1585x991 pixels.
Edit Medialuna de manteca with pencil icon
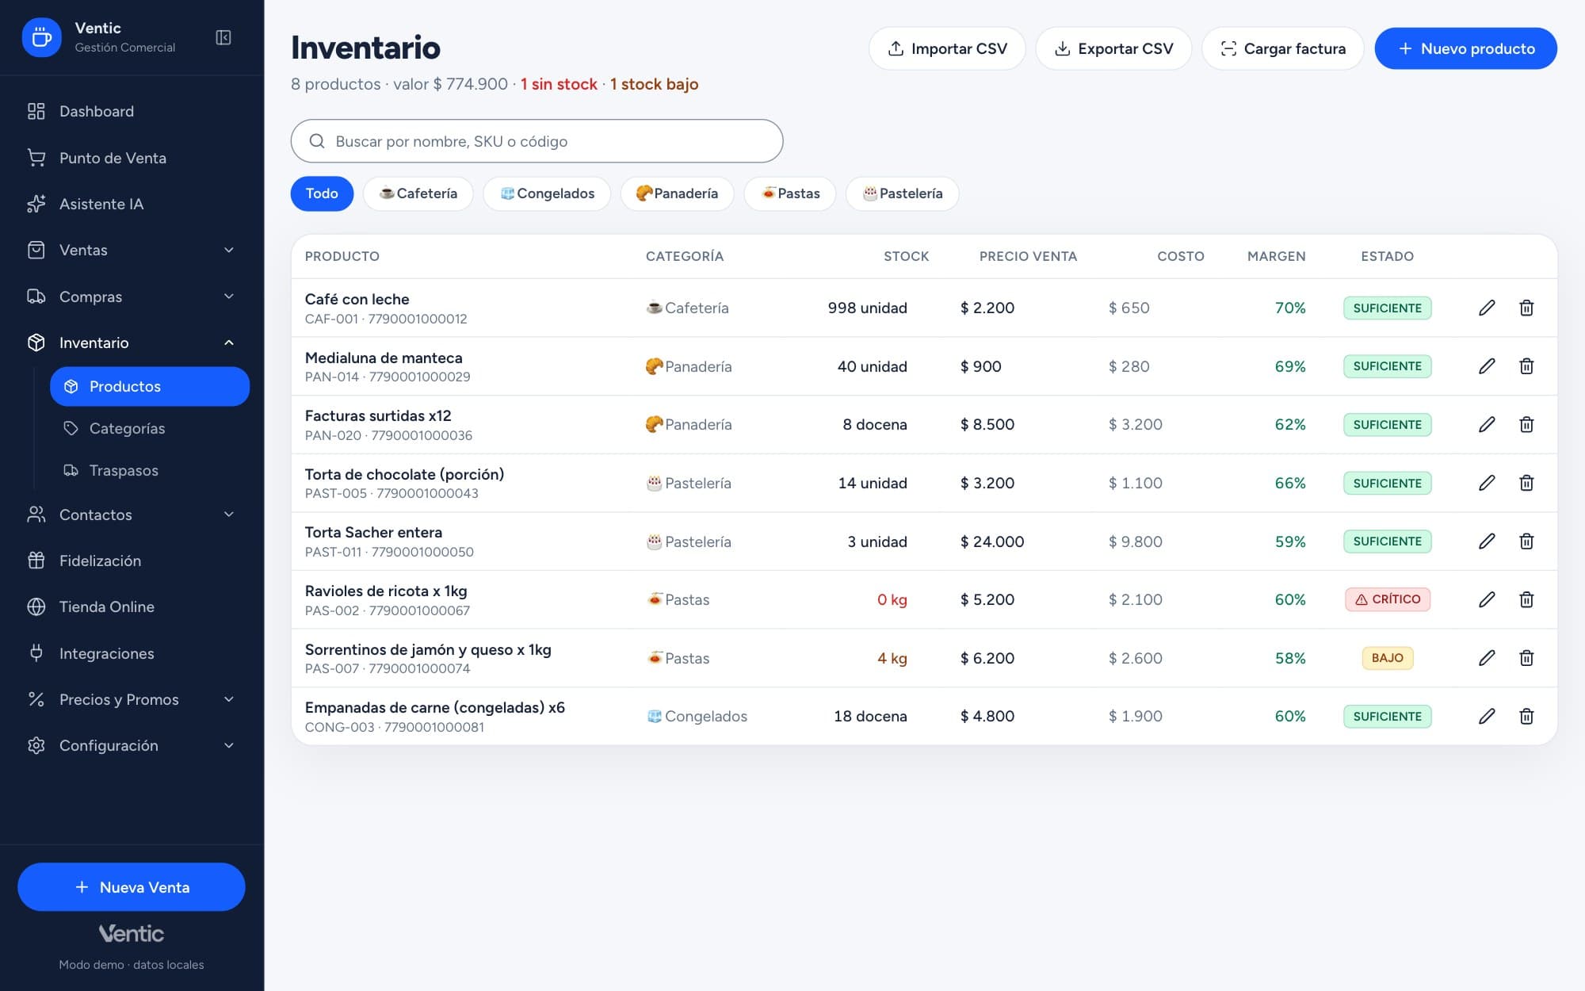click(1487, 366)
